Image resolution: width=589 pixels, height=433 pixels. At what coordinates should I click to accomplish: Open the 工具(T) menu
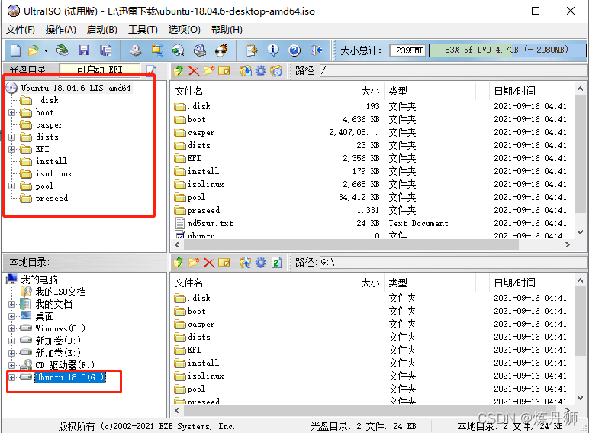pos(143,30)
